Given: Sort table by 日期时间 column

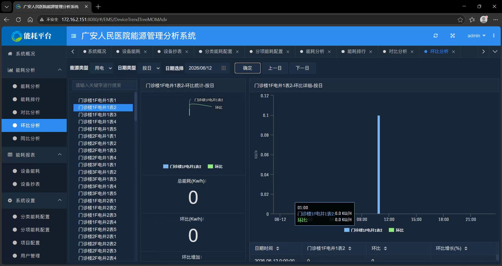Looking at the screenshot, I should tap(278, 249).
